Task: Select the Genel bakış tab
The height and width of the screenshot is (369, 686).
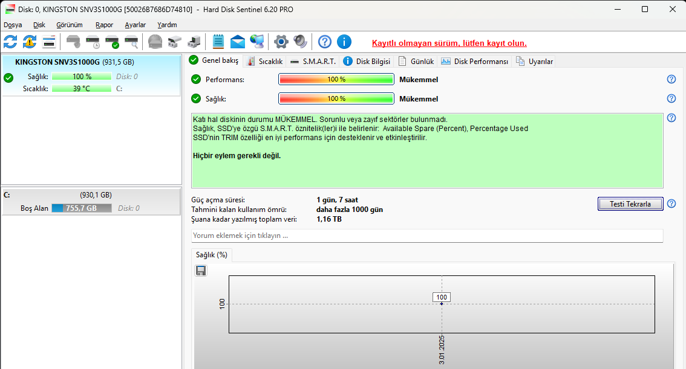Action: tap(214, 60)
